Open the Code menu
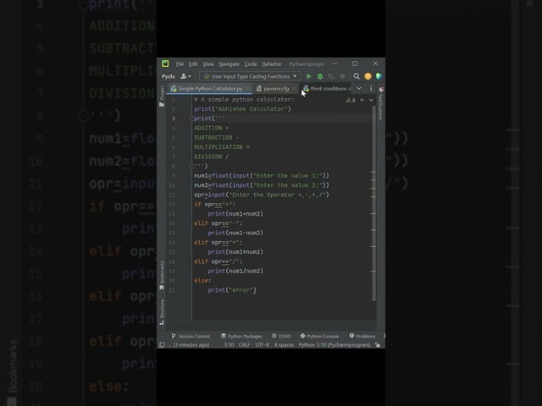This screenshot has width=542, height=406. pos(251,64)
